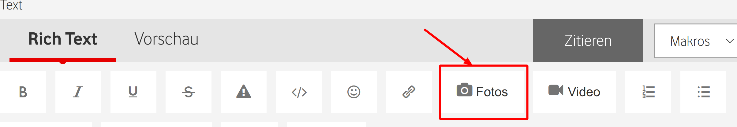Apply italic formatting using the I icon
This screenshot has width=737, height=127.
(x=78, y=92)
